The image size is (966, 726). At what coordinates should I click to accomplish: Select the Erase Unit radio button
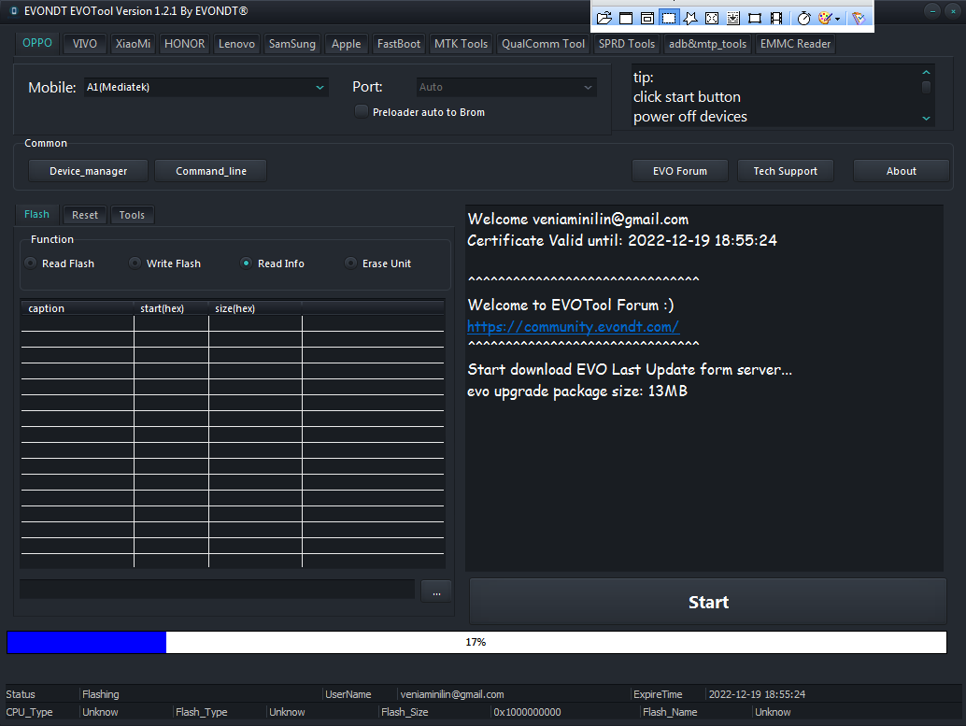coord(350,263)
